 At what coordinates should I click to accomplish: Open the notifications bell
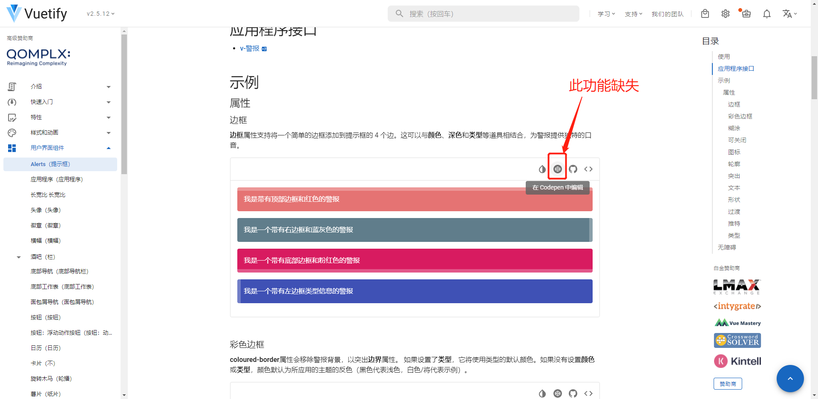point(767,14)
